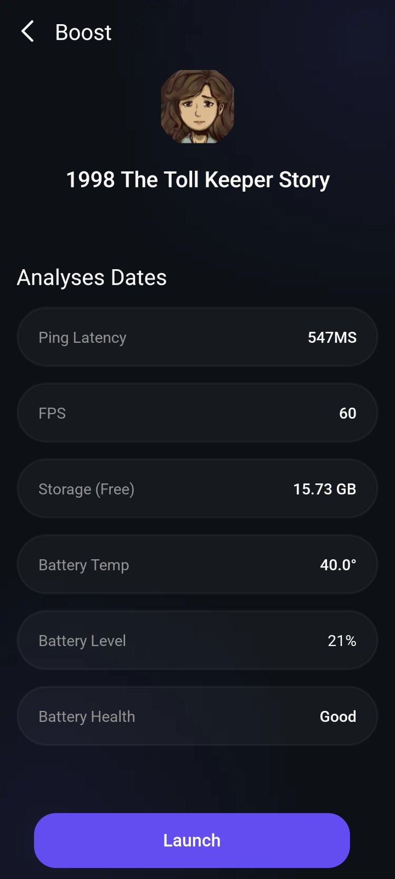Screen dimensions: 395x879
Task: Tap the Ping Latency label text
Action: (82, 337)
